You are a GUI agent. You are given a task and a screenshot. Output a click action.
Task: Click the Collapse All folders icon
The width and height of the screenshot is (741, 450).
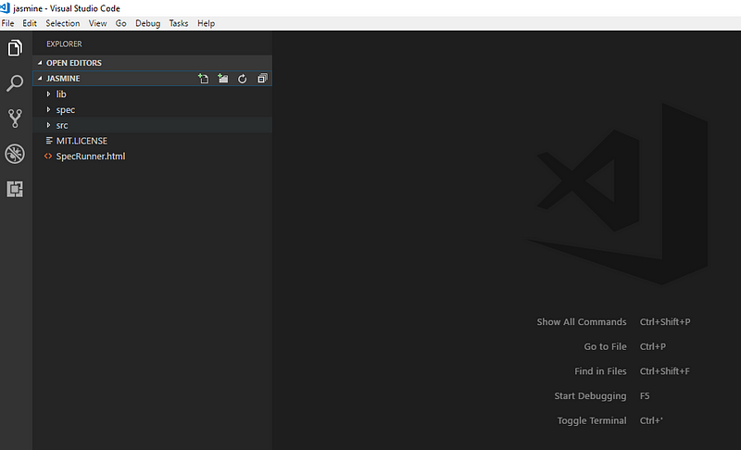262,79
